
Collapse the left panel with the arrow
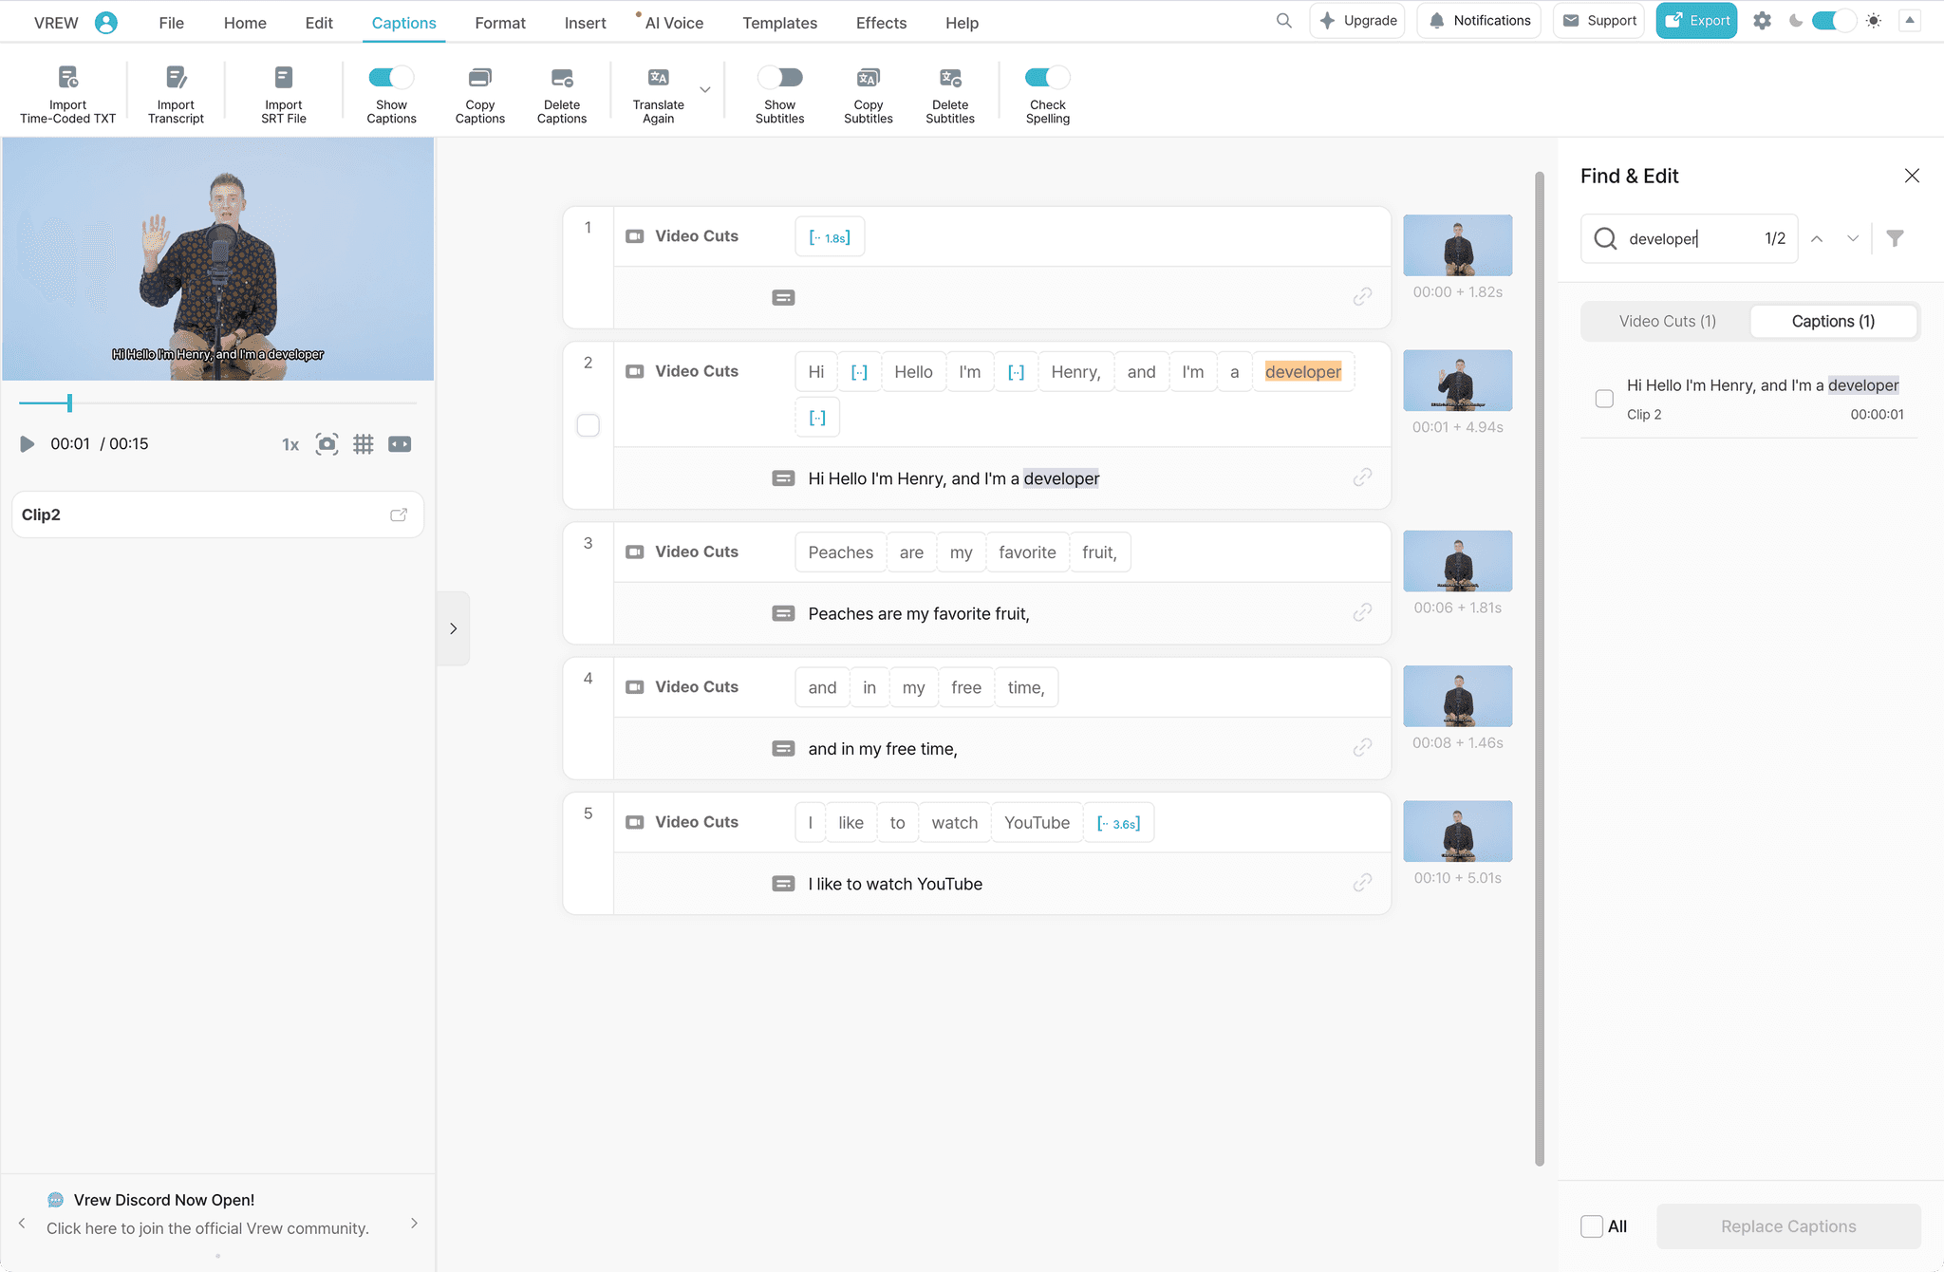point(453,628)
